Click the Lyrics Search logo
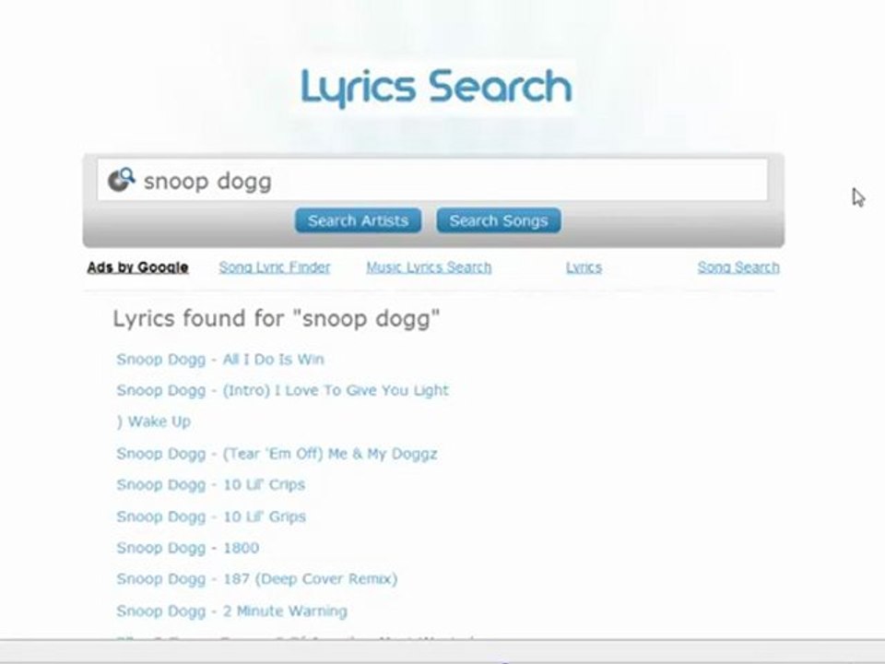885x664 pixels. 436,88
